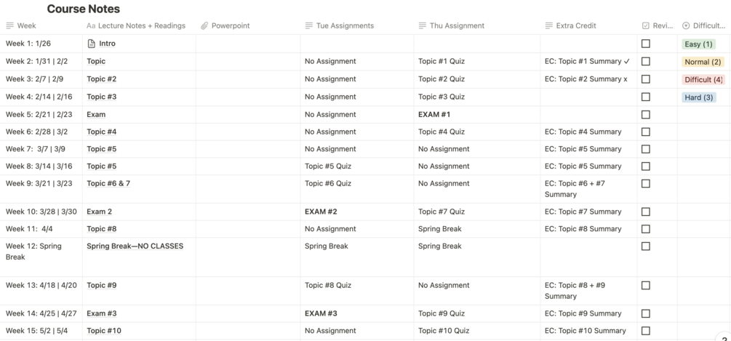Check the Review box for Week 1
This screenshot has width=731, height=341.
coord(646,44)
